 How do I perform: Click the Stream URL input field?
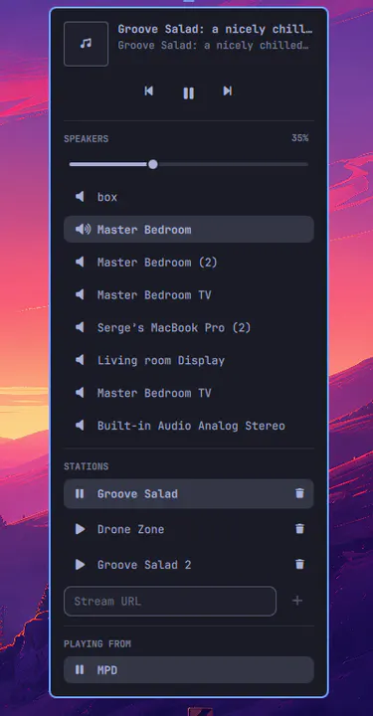170,601
